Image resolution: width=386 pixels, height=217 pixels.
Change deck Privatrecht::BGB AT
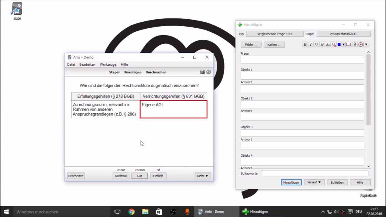click(343, 34)
